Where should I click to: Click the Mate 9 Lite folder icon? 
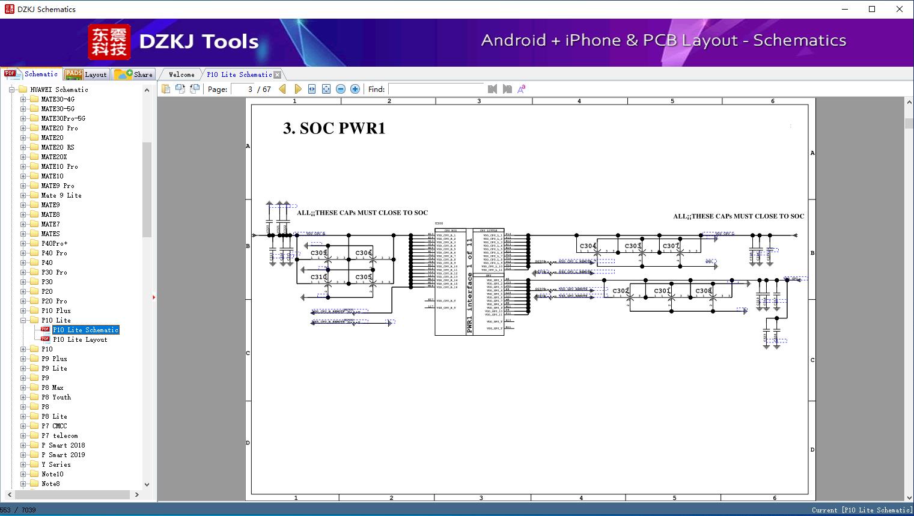click(x=34, y=195)
